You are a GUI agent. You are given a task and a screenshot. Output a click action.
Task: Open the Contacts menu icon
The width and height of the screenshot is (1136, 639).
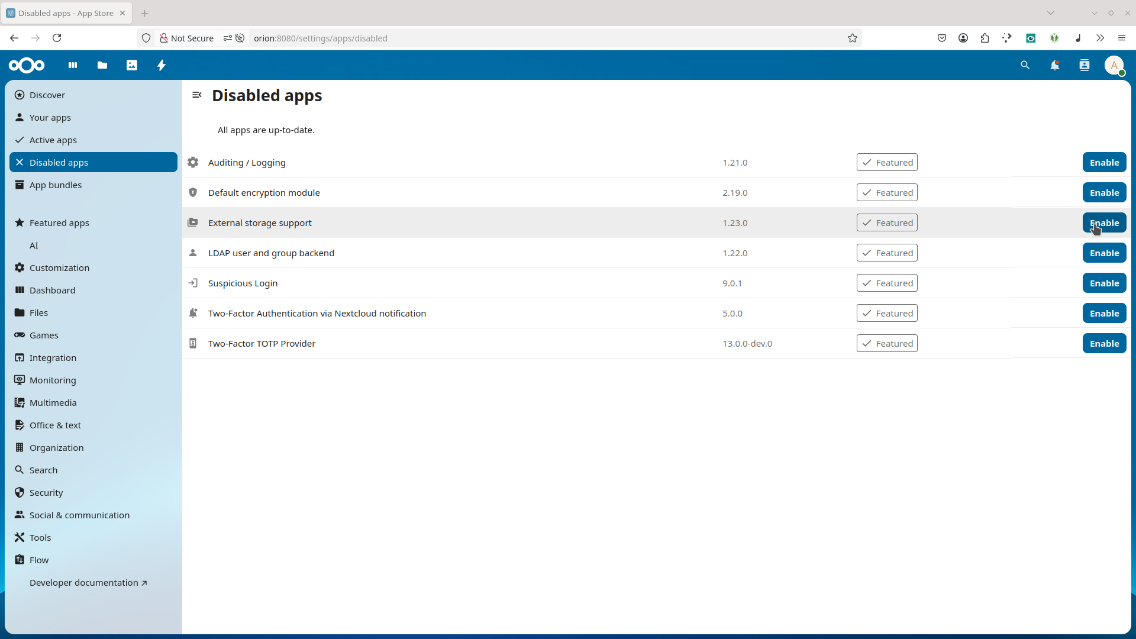pyautogui.click(x=1085, y=65)
